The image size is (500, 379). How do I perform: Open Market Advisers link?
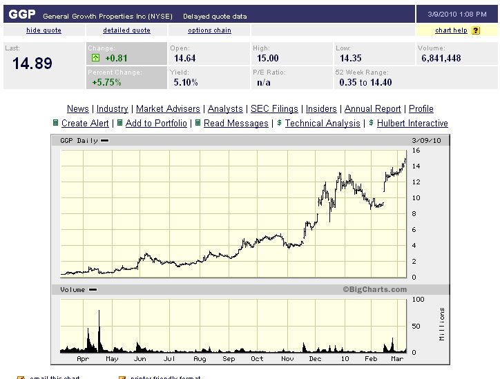[168, 108]
